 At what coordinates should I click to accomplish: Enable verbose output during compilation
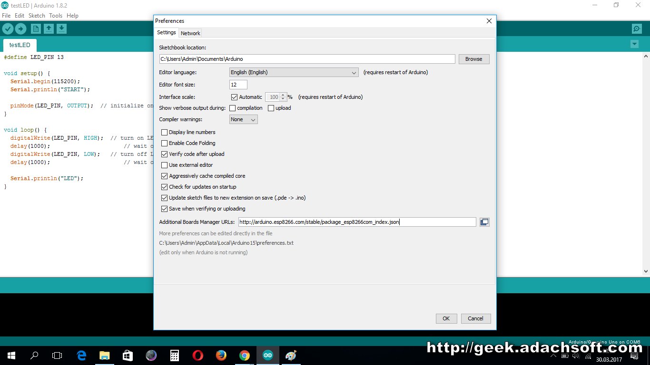coord(232,108)
